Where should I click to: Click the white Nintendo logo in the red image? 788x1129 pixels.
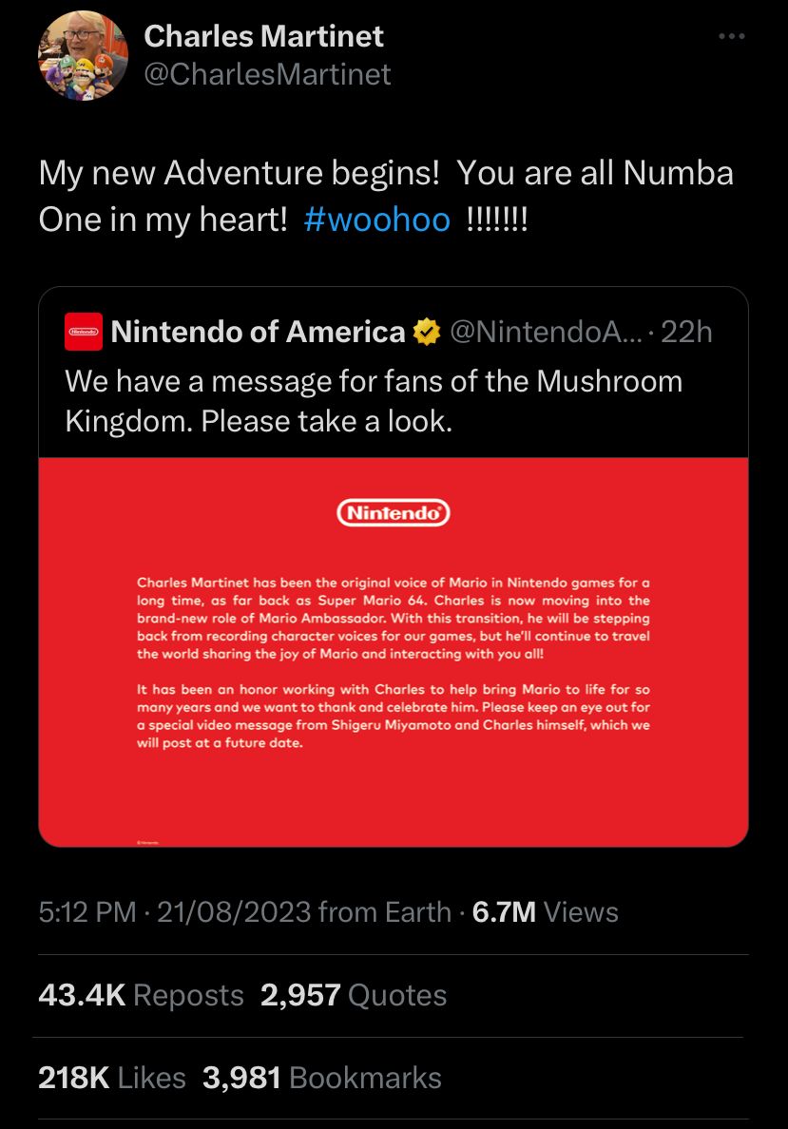[x=393, y=513]
